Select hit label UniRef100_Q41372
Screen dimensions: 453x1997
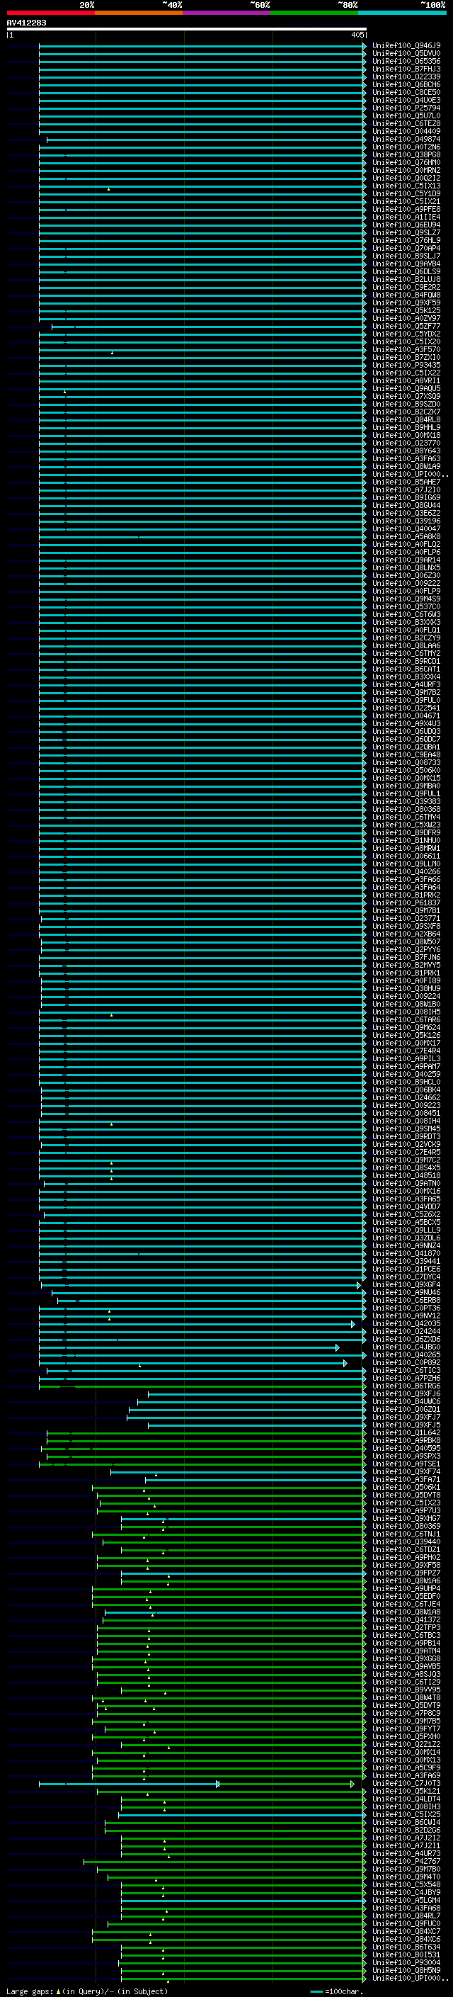pyautogui.click(x=406, y=1619)
